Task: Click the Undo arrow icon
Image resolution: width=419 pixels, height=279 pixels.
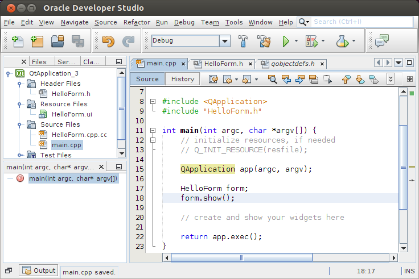Action: pyautogui.click(x=108, y=41)
